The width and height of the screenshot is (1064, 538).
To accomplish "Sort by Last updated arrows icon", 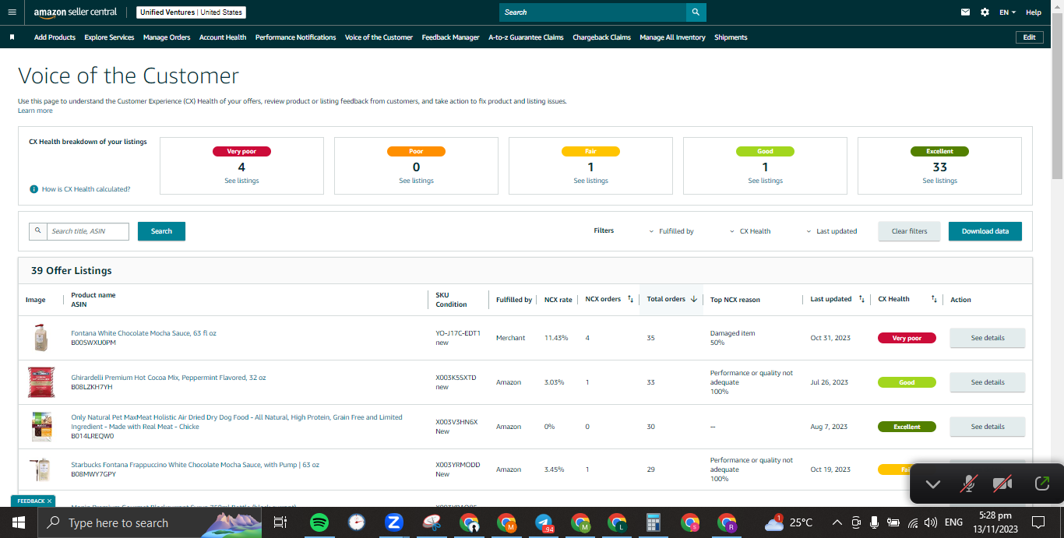I will 861,299.
